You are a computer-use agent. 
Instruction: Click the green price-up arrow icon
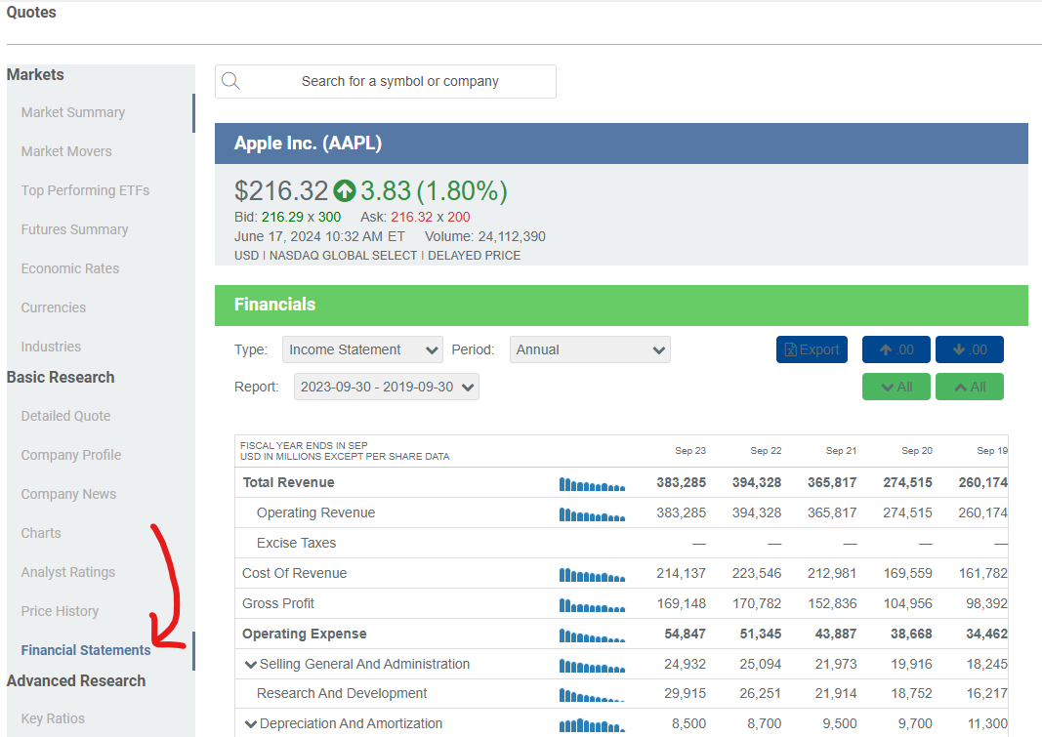coord(344,191)
